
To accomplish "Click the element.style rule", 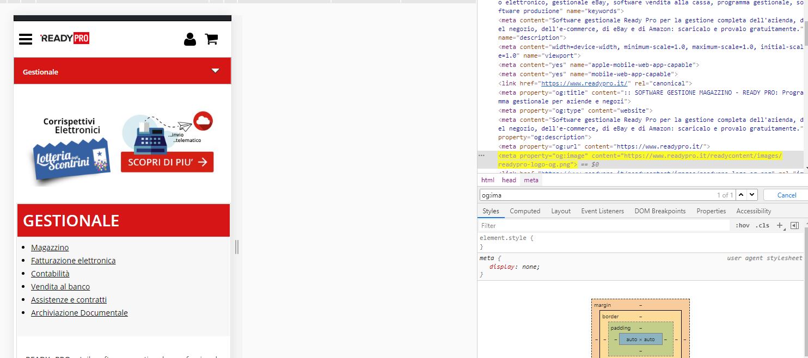I will (x=506, y=238).
